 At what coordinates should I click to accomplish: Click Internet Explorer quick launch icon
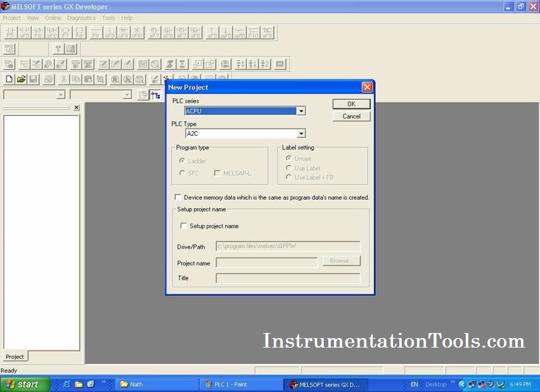tap(67, 384)
